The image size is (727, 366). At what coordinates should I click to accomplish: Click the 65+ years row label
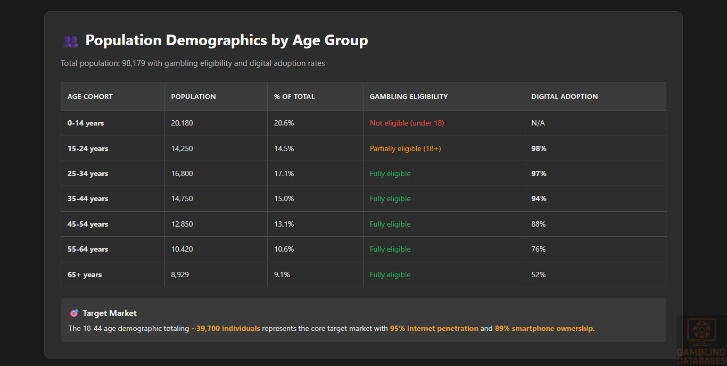[x=85, y=275]
